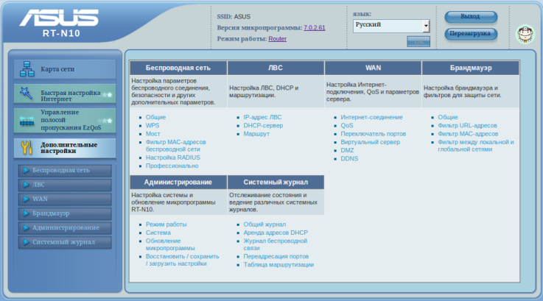543x301 pixels.
Task: Open Фильтр URL-адресов link
Action: click(467, 126)
